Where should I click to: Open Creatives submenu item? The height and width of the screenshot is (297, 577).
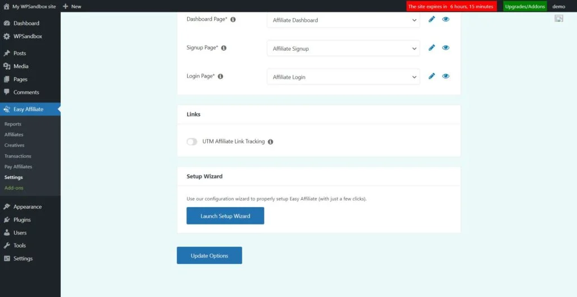pyautogui.click(x=14, y=145)
